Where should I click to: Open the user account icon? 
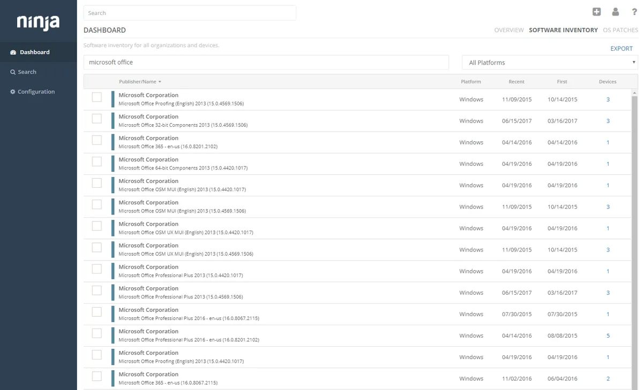(x=615, y=12)
